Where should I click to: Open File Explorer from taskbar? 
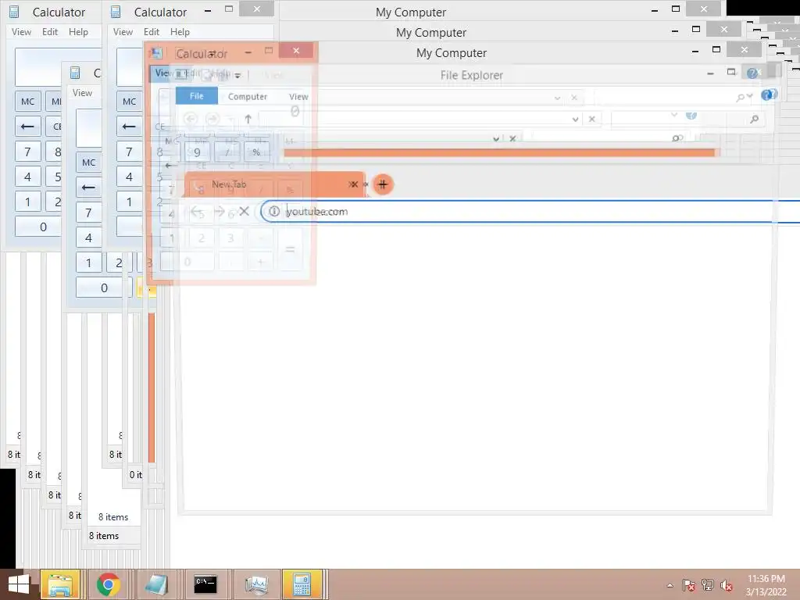59,584
